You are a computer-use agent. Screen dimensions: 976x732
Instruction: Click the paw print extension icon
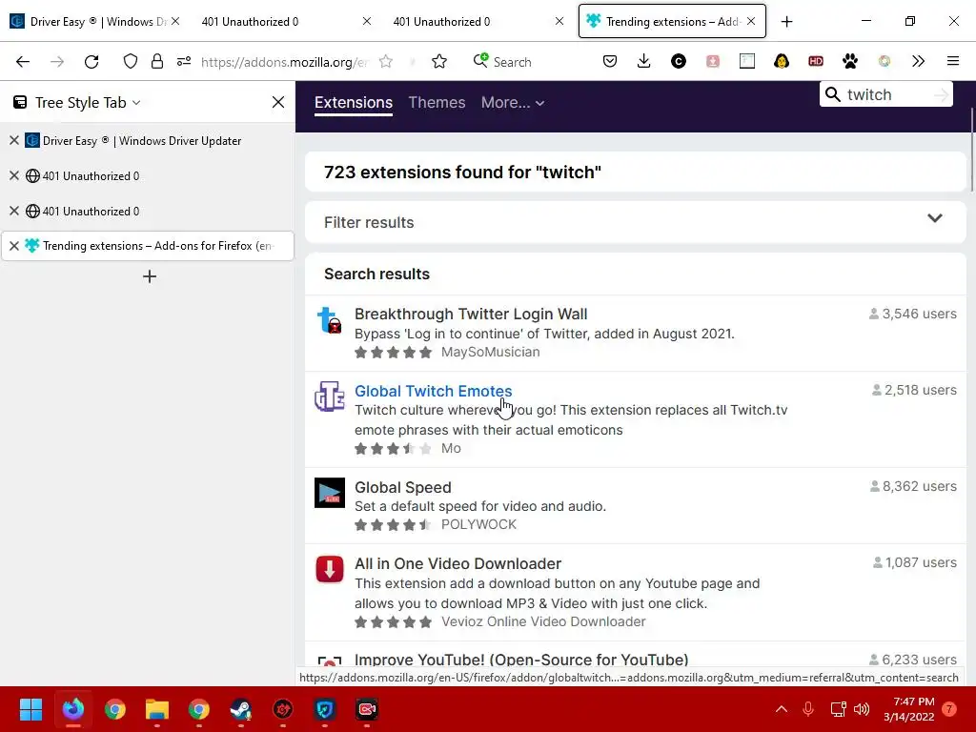pos(849,61)
